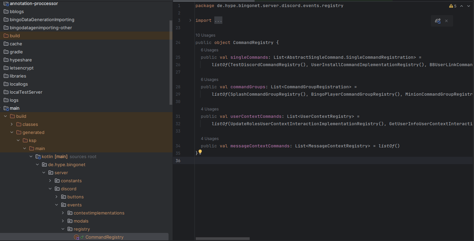This screenshot has width=474, height=241.
Task: Click the generated folder icon
Action: (x=19, y=132)
